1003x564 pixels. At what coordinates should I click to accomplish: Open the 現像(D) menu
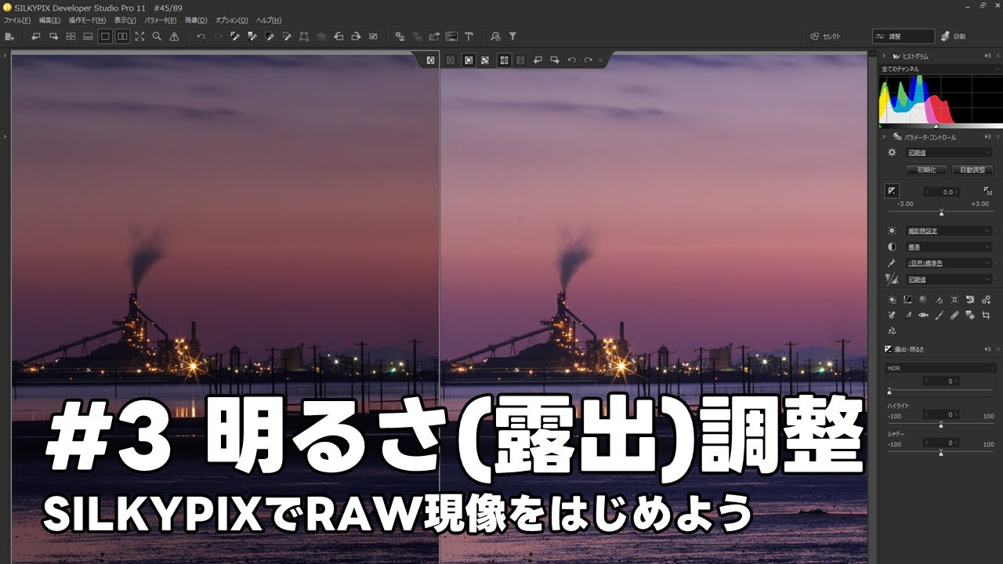coord(196,20)
